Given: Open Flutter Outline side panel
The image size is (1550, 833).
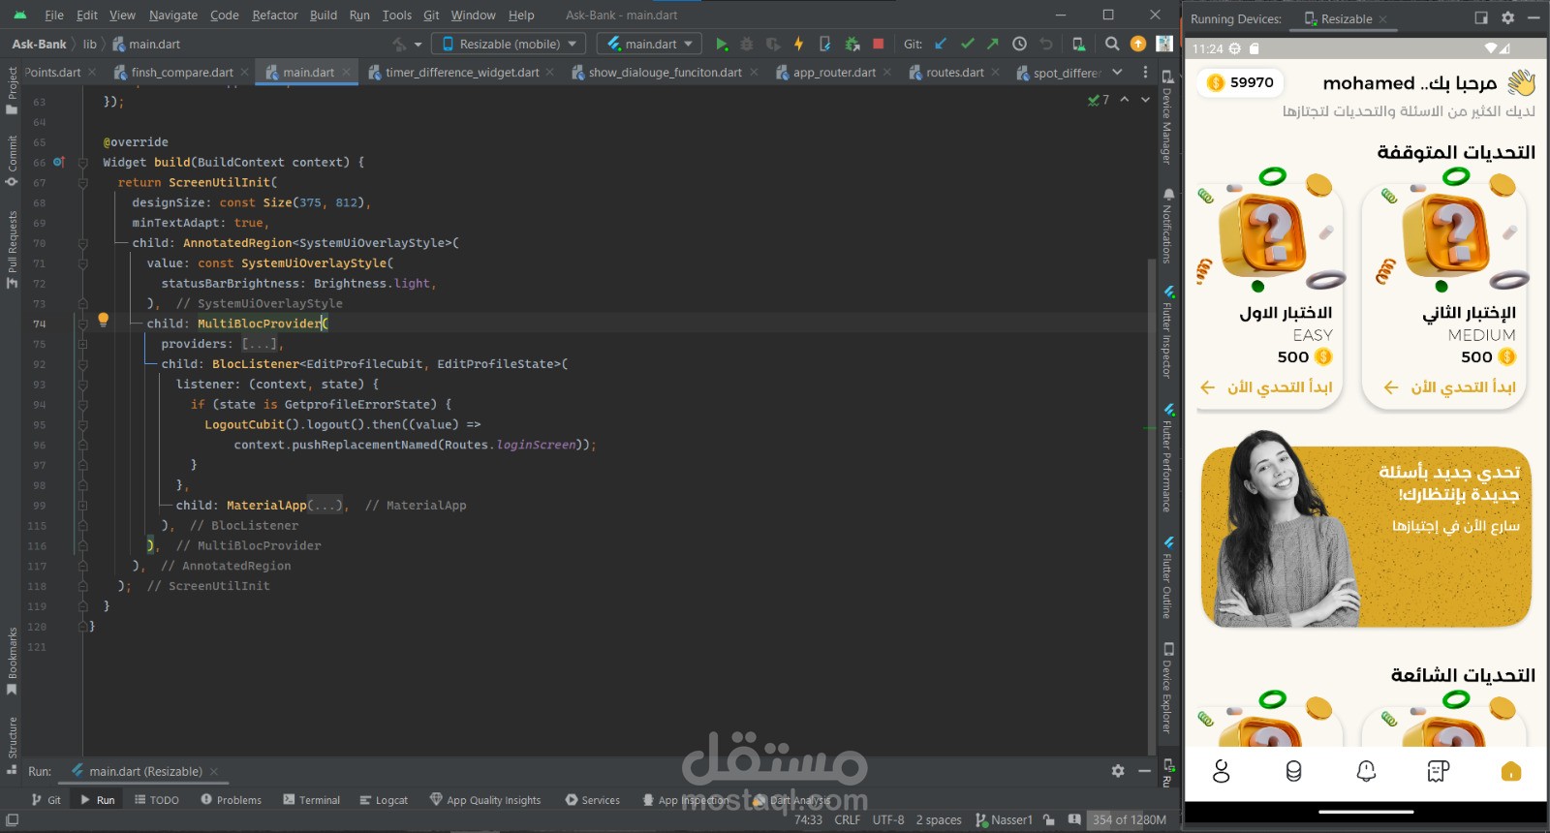Looking at the screenshot, I should (x=1167, y=577).
